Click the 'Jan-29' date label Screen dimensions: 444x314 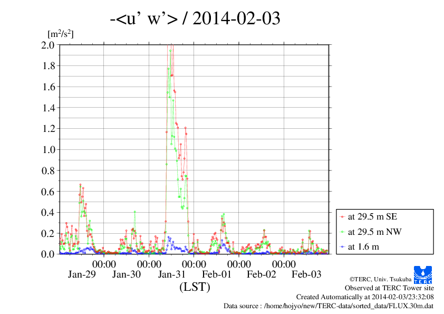coord(82,274)
